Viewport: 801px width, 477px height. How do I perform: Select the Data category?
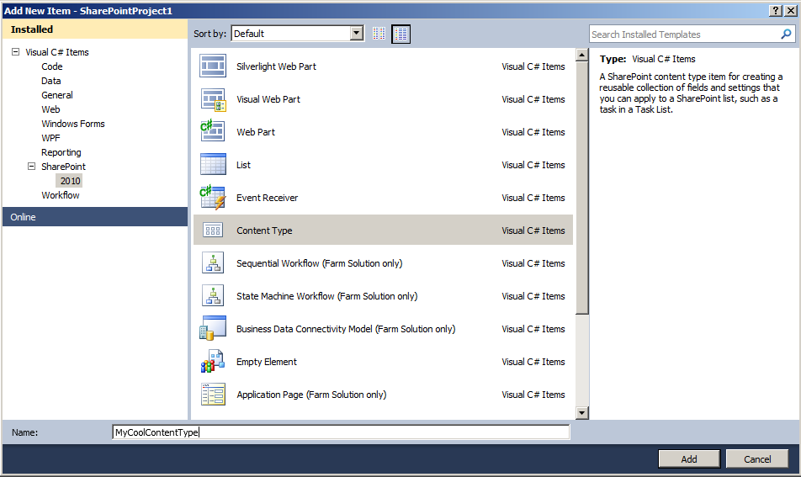pyautogui.click(x=51, y=81)
